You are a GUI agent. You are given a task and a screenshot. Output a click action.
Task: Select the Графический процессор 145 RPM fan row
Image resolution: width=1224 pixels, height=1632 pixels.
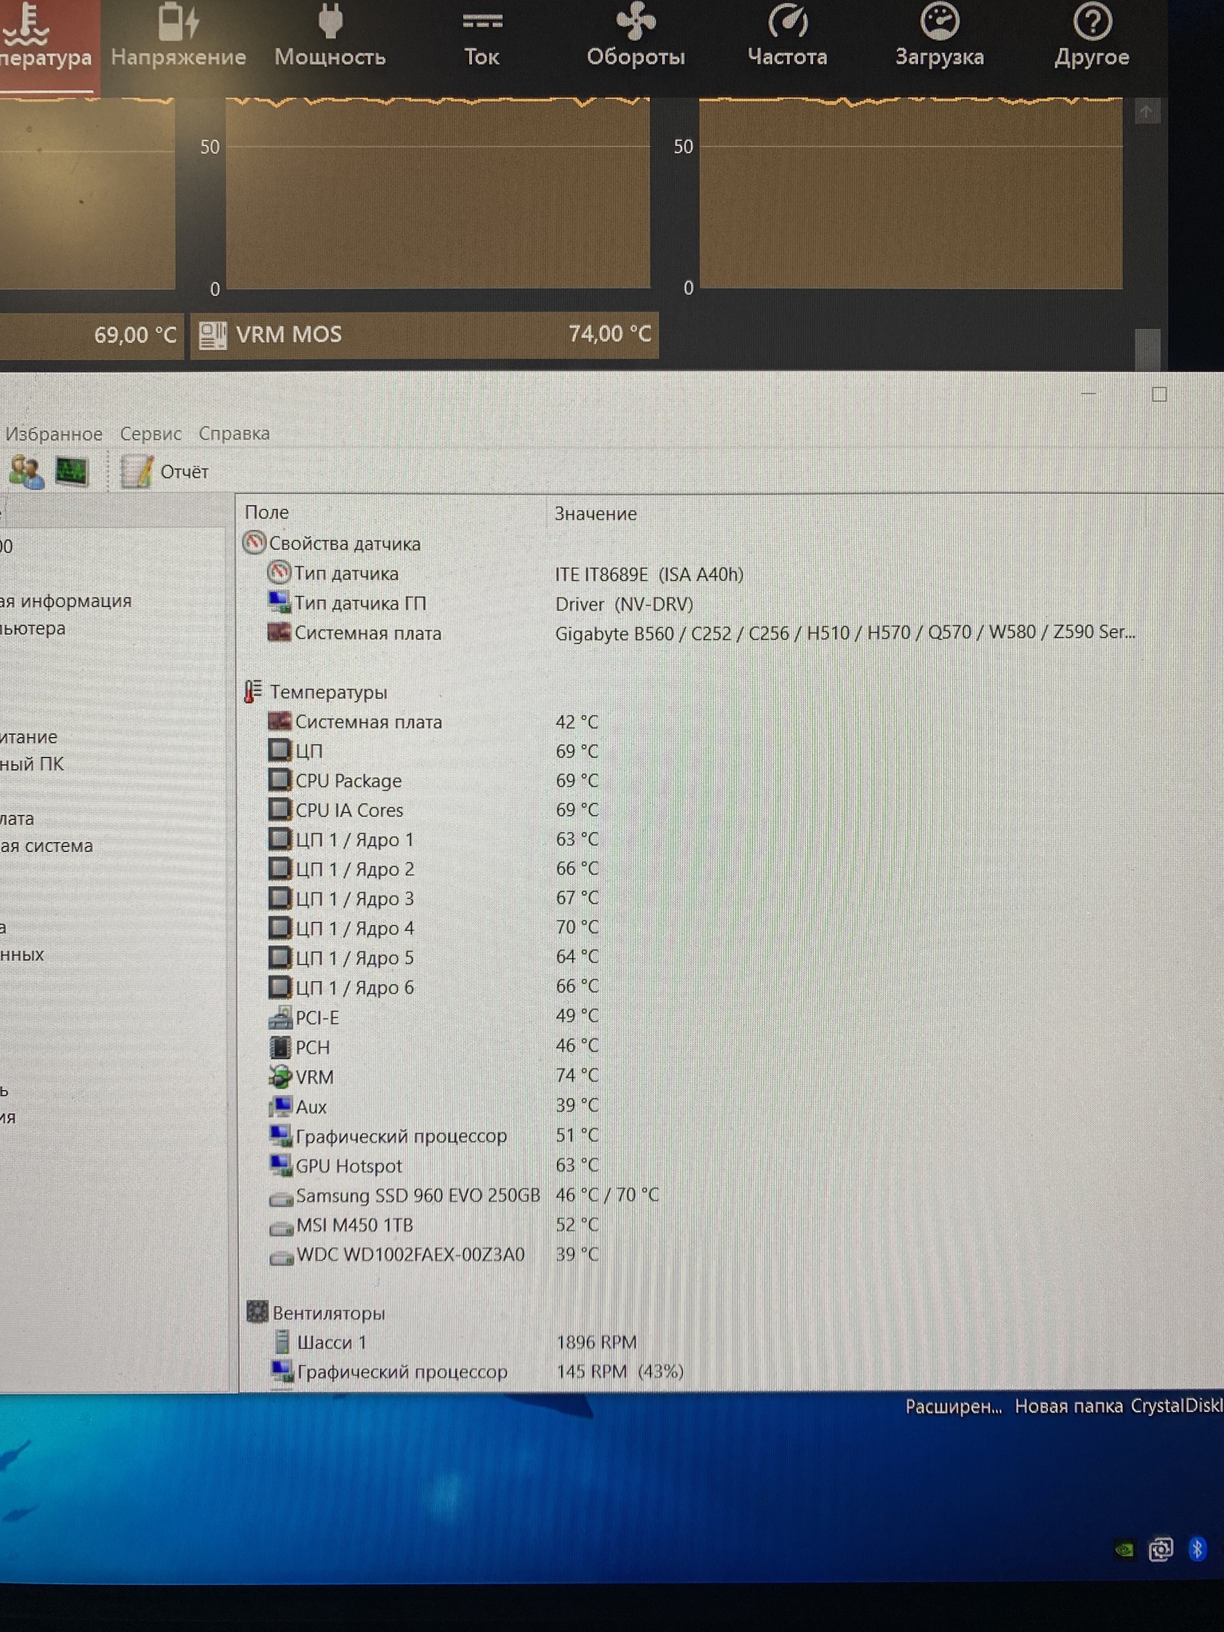click(x=477, y=1371)
